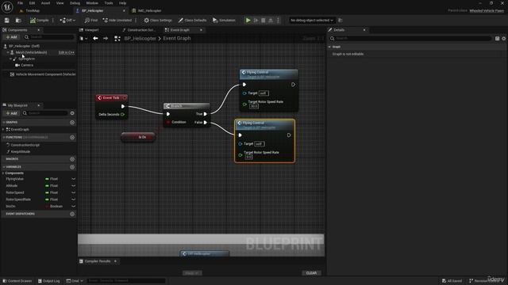The height and width of the screenshot is (285, 508).
Task: Add a new function via FUNCTIONS plus icon
Action: (x=72, y=137)
